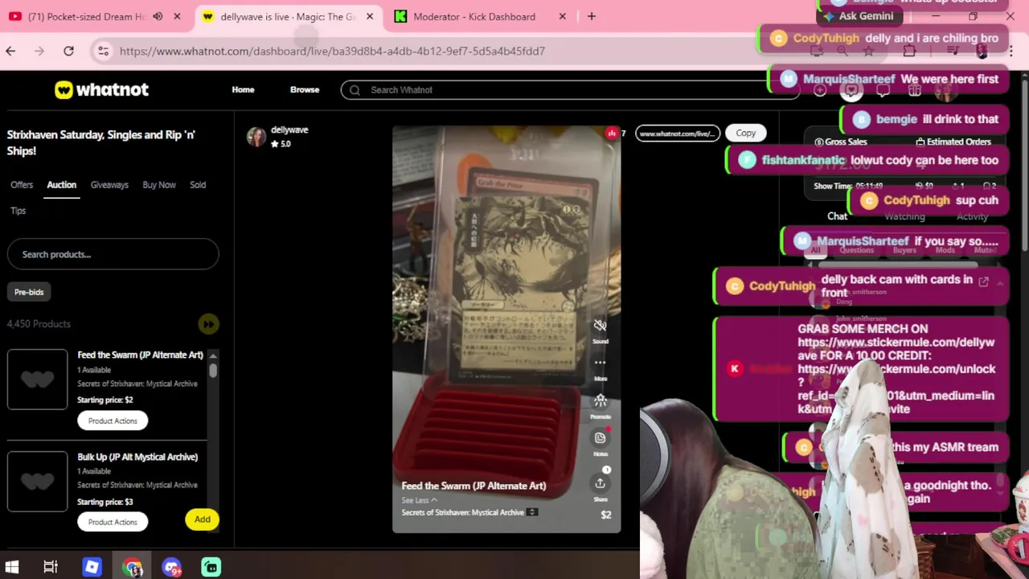Open a new browser tab
This screenshot has width=1029, height=579.
tap(591, 16)
